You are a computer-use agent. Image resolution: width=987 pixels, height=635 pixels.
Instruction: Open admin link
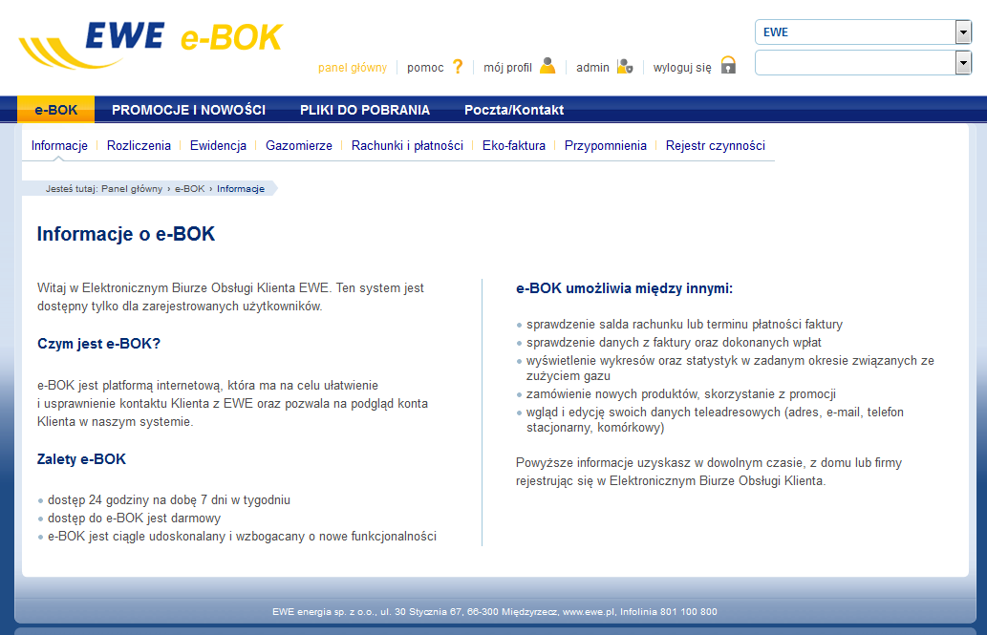[593, 68]
